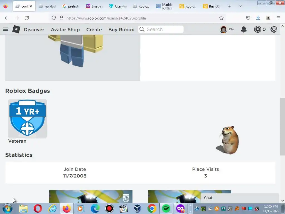Open a new browser tab
The height and width of the screenshot is (214, 285).
pyautogui.click(x=229, y=6)
